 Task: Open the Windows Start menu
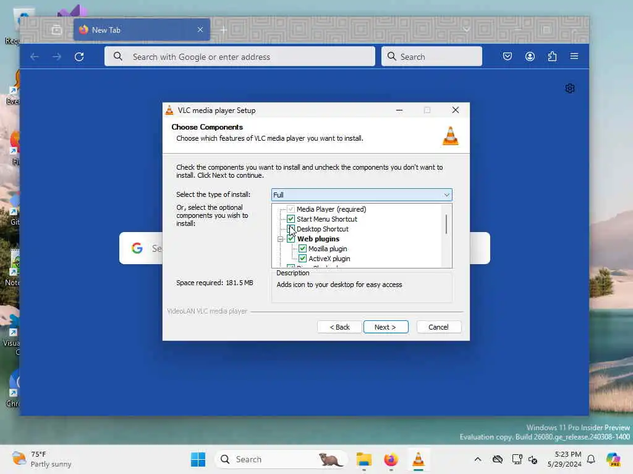pos(198,459)
